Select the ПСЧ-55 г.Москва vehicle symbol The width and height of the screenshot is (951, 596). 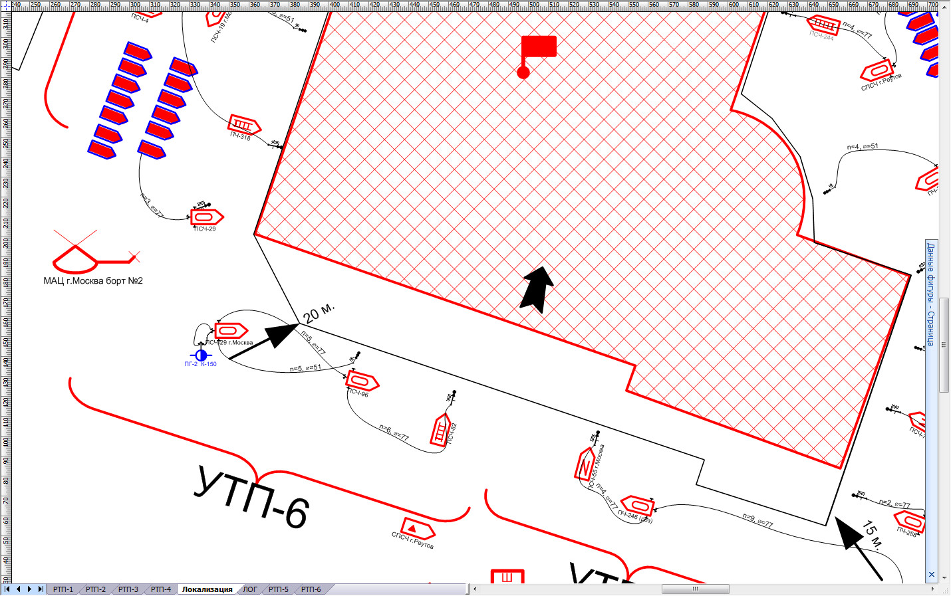(584, 464)
